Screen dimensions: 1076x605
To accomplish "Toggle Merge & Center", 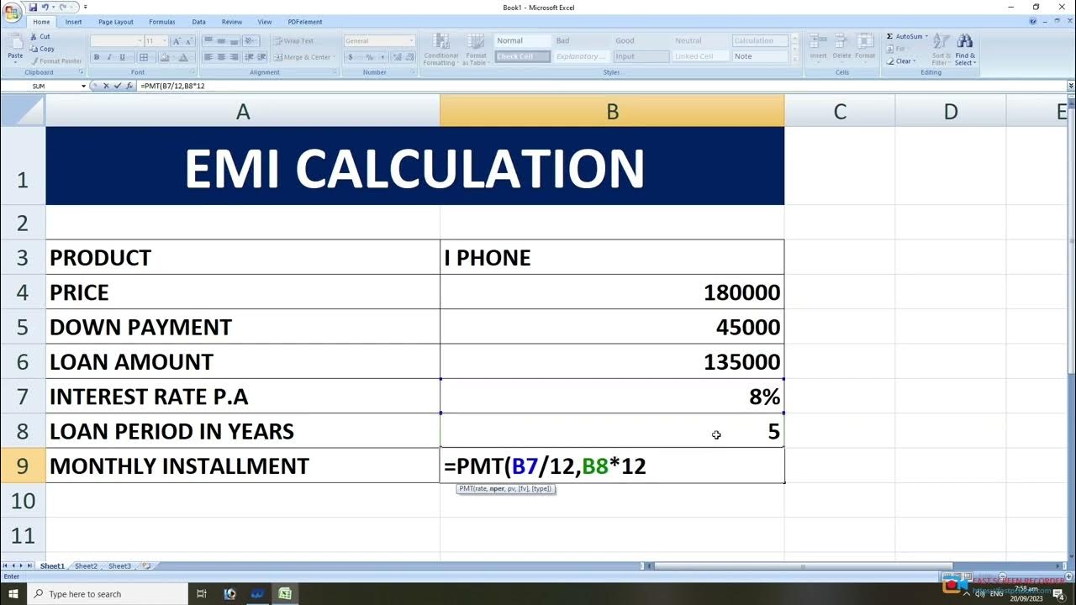I will pos(303,57).
